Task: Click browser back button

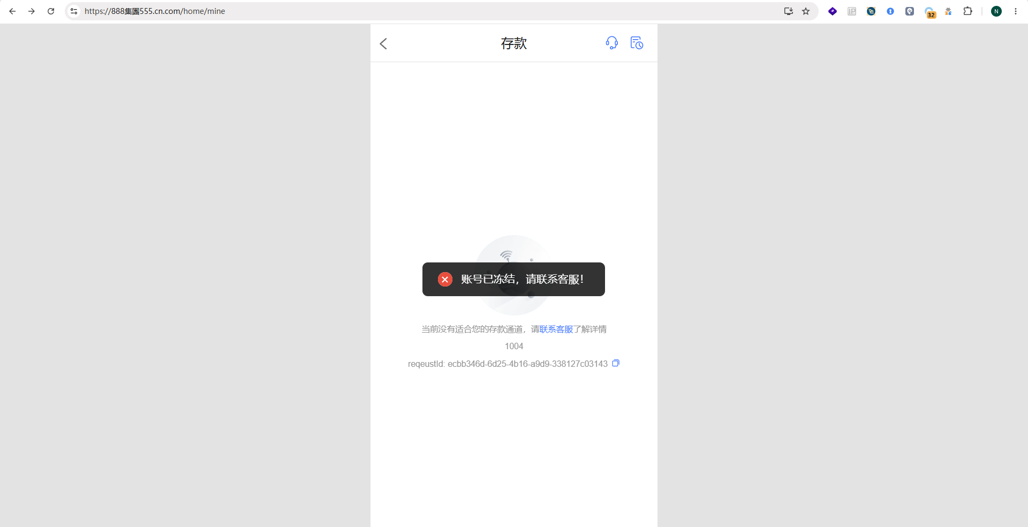Action: coord(12,11)
